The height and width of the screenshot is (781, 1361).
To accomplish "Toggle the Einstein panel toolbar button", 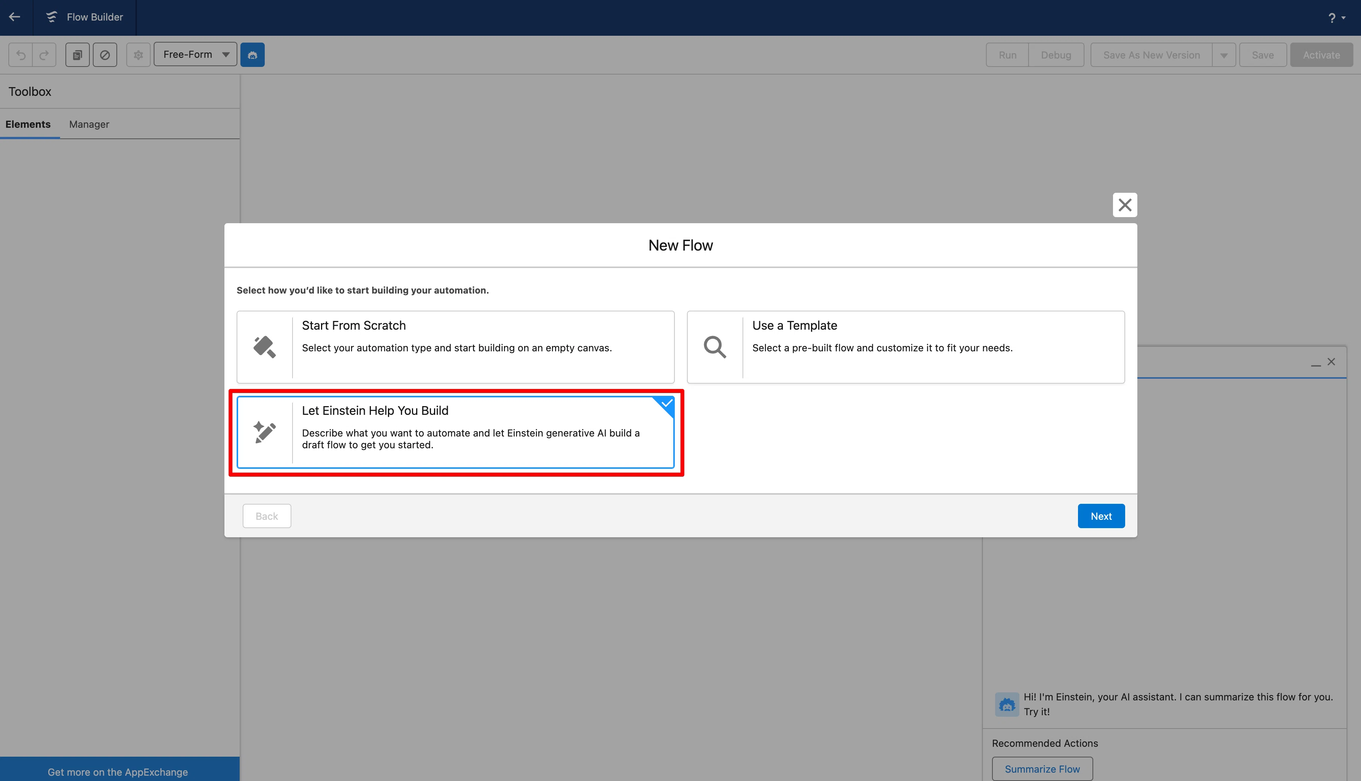I will tap(253, 55).
